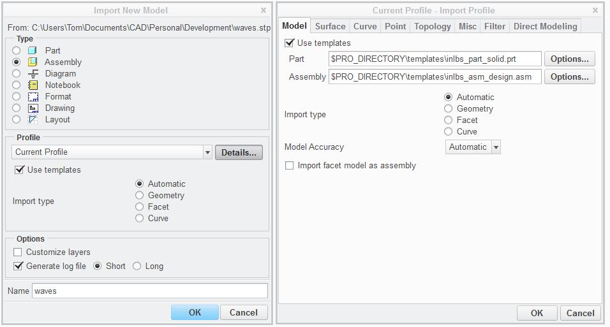Switch to the Topology tab
The width and height of the screenshot is (610, 327).
tap(432, 26)
